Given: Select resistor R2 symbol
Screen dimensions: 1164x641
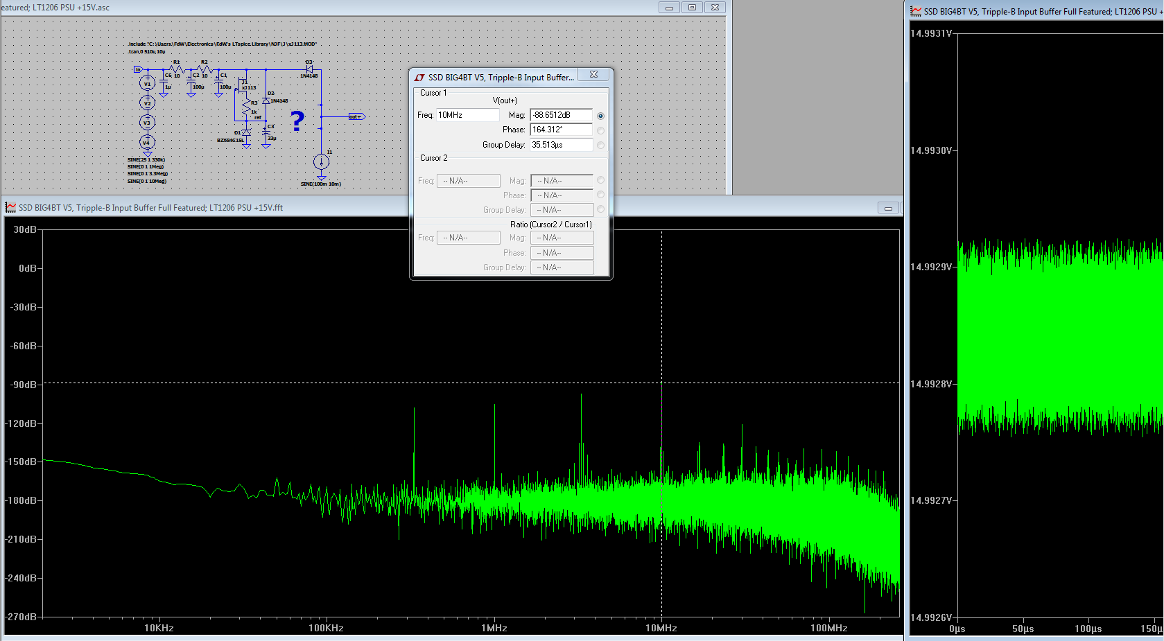Looking at the screenshot, I should point(205,69).
